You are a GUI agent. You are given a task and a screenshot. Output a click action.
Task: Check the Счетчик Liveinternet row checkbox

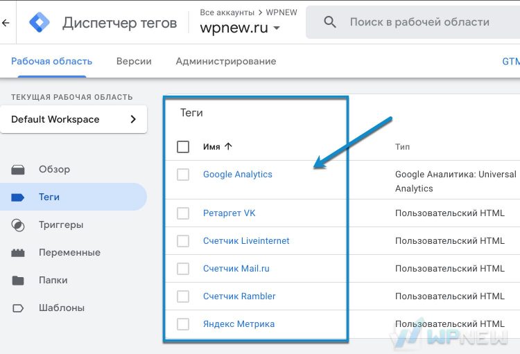[183, 241]
